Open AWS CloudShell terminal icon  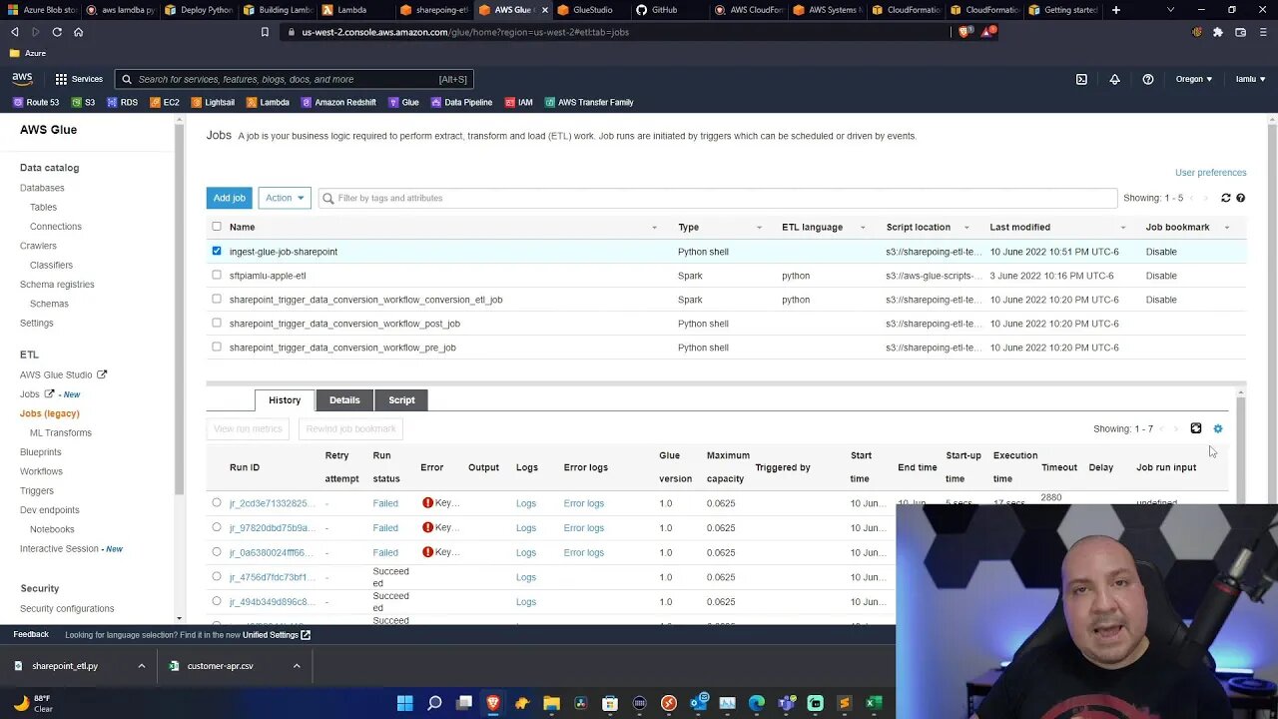(x=1081, y=79)
